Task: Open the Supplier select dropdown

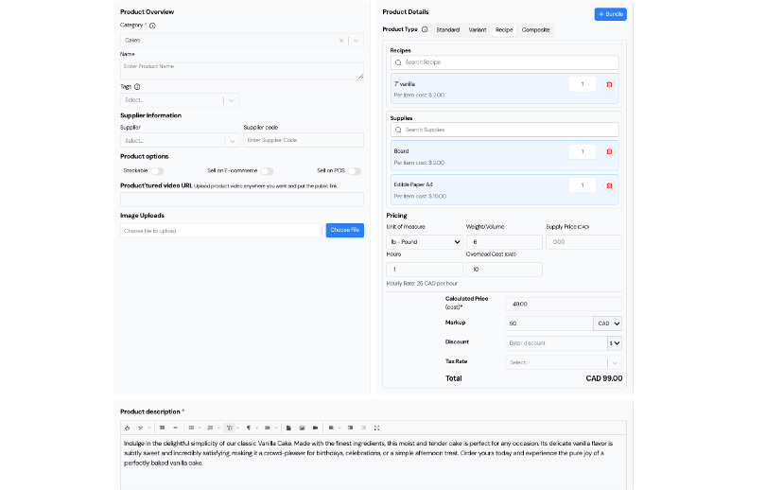Action: point(232,141)
